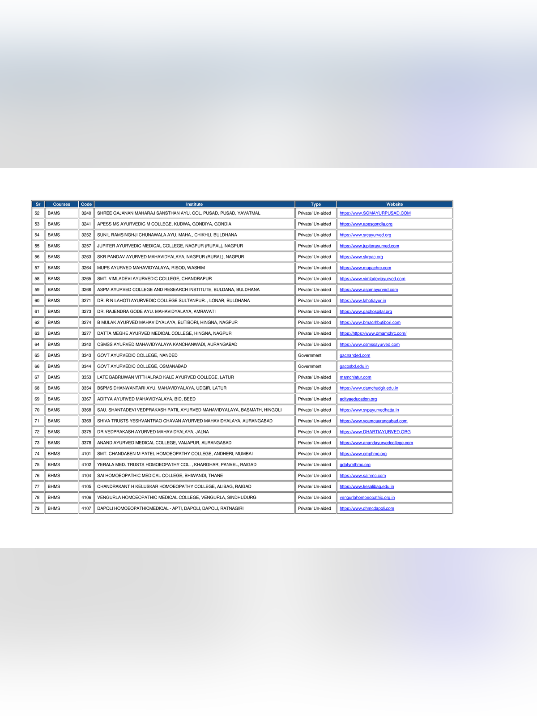537x716 pixels.
Task: Follow the damchudgir.edu.in link
Action: [x=369, y=388]
